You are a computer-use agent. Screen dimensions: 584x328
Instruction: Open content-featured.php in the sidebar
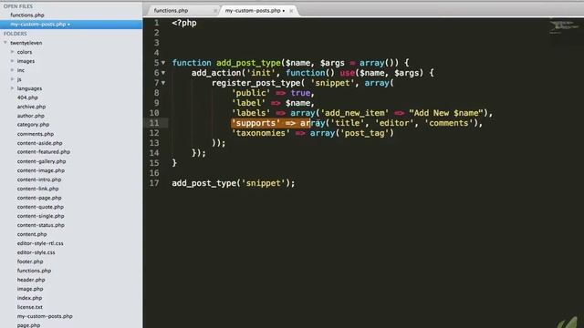tap(44, 152)
